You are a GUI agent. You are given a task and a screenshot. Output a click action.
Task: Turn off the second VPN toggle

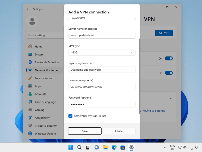pos(169,73)
